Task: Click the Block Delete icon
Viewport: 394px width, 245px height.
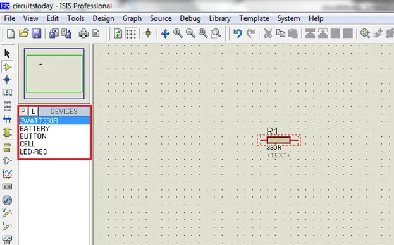Action: [348, 33]
